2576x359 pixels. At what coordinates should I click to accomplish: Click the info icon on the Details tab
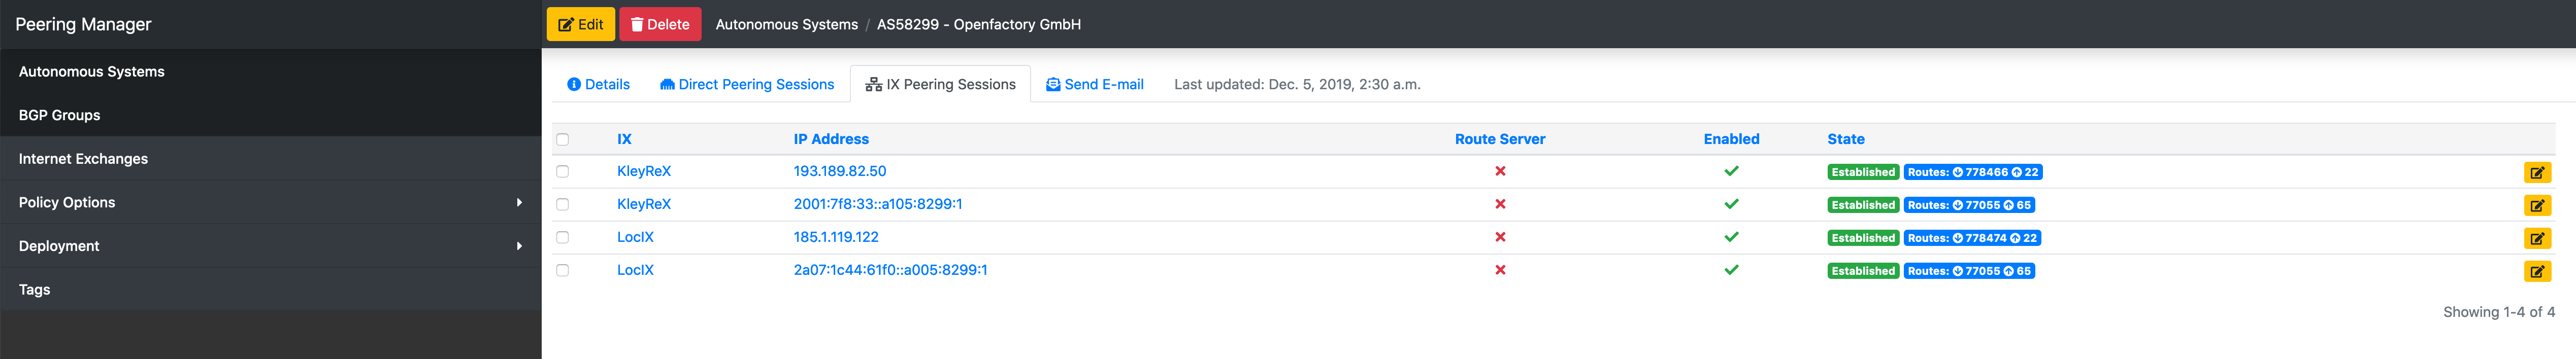pos(573,84)
